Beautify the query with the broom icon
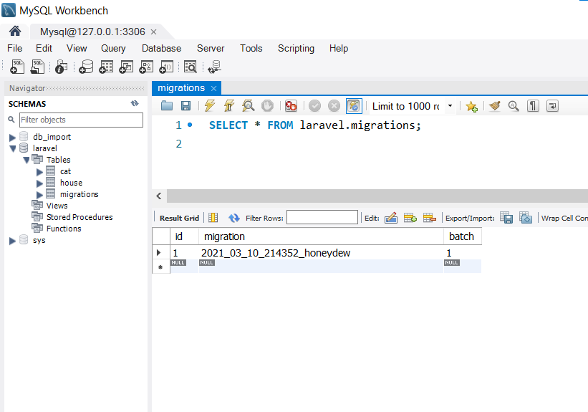Viewport: 588px width, 412px height. [495, 106]
